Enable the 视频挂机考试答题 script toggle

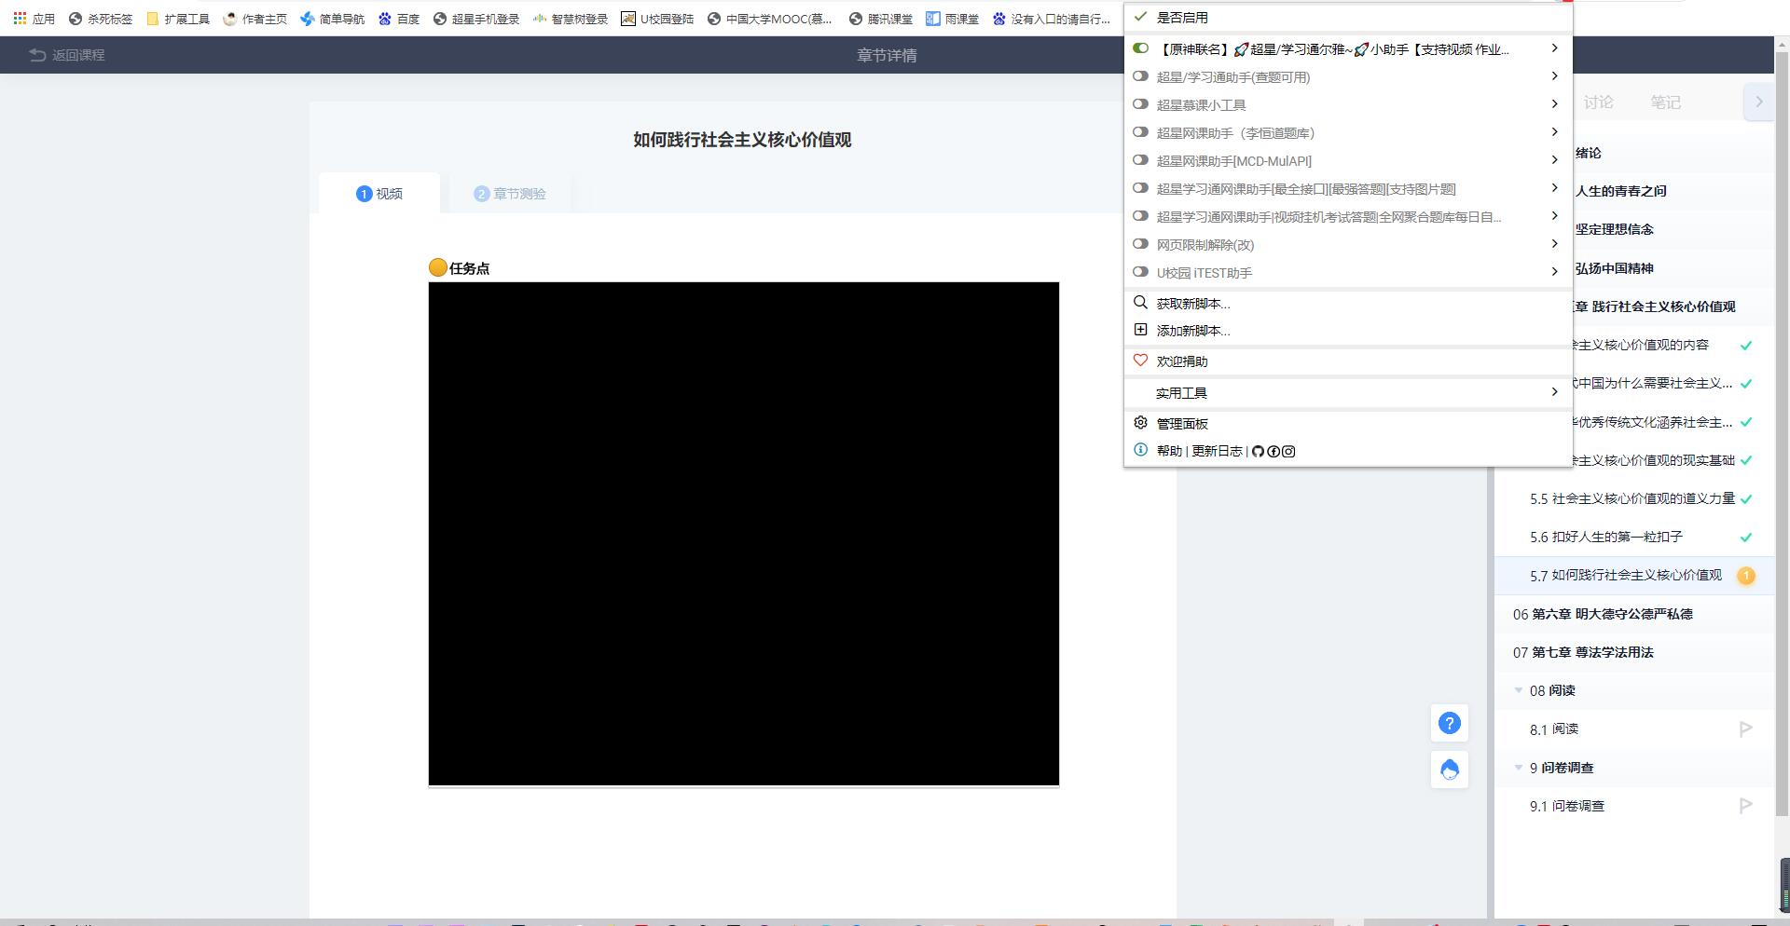tap(1140, 216)
